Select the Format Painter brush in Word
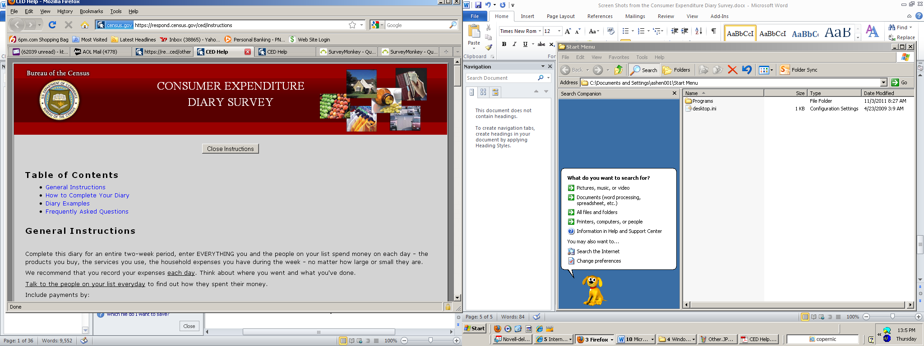Viewport: 924px width, 346px height. [x=489, y=47]
